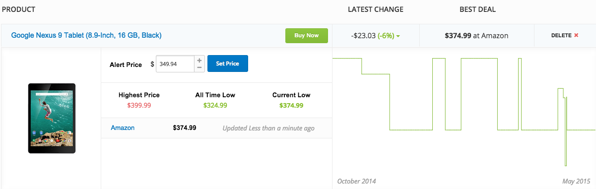Select the All Time Low $324.99 value
Image resolution: width=596 pixels, height=189 pixels.
(215, 105)
